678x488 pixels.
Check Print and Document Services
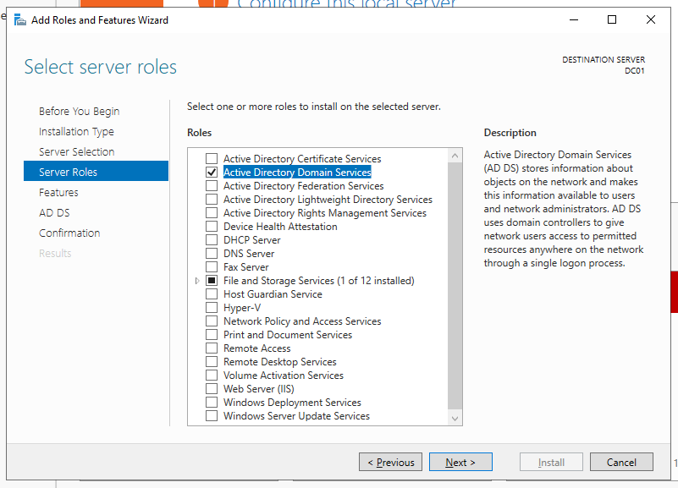pos(212,335)
